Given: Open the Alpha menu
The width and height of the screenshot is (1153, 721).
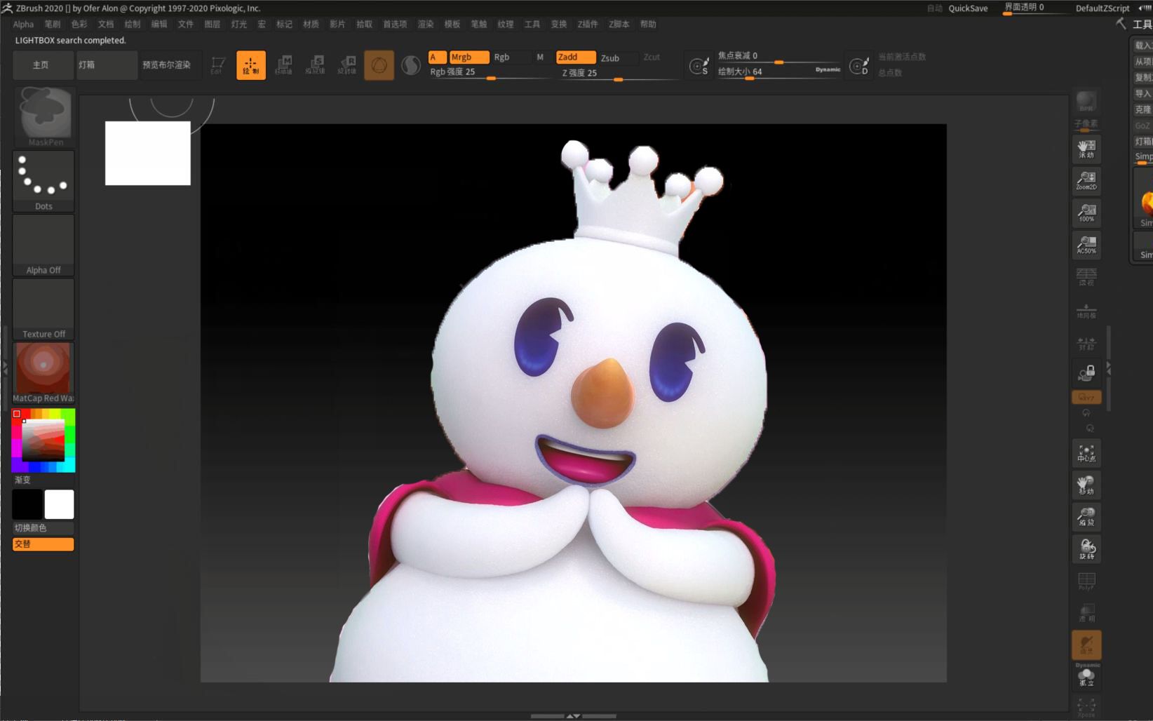Looking at the screenshot, I should click(x=23, y=24).
